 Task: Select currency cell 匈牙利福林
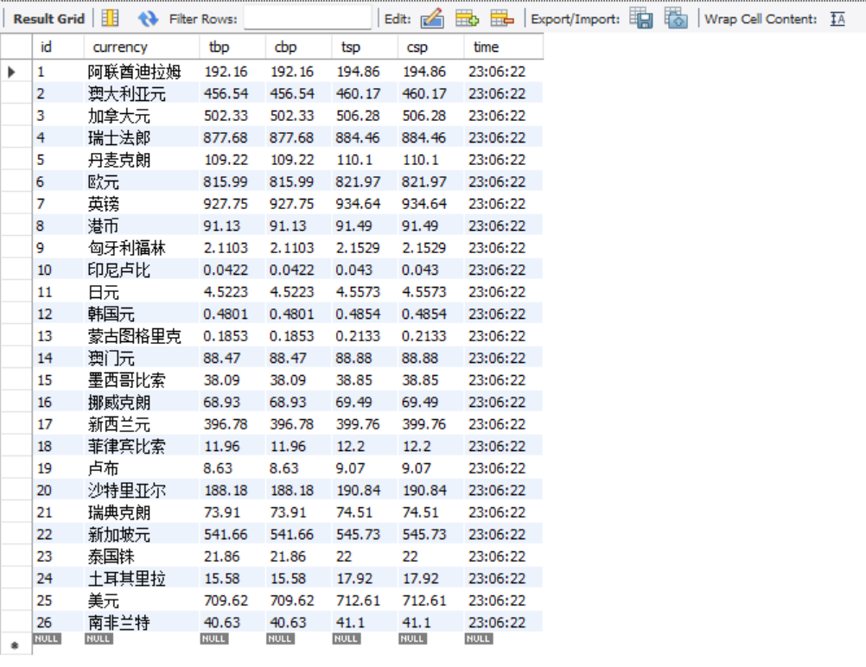click(x=142, y=248)
